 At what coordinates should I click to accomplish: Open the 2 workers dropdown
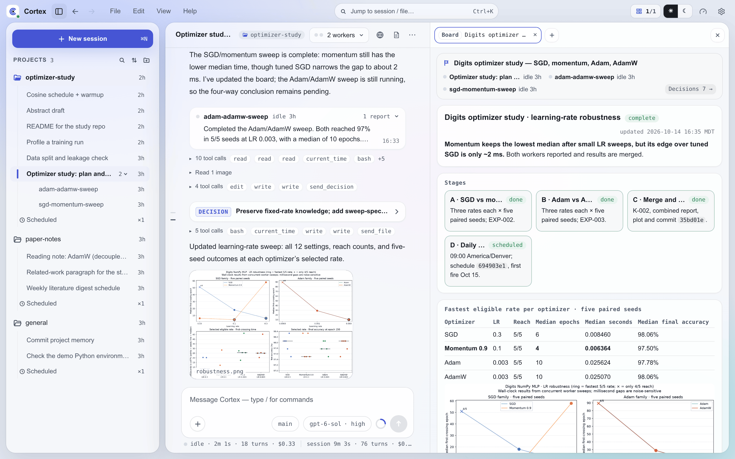[x=339, y=35]
